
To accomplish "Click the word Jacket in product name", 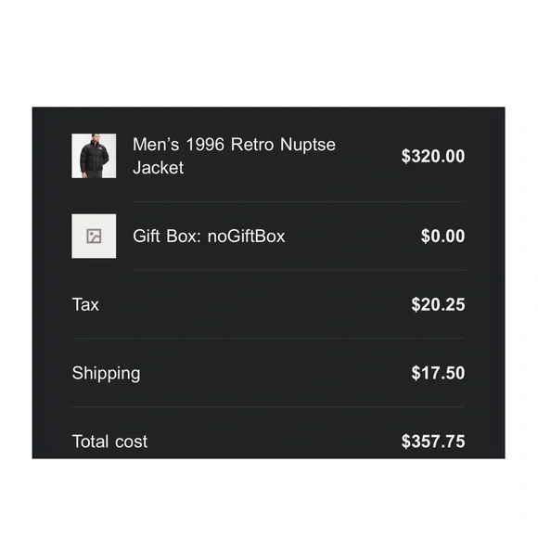I will [159, 168].
